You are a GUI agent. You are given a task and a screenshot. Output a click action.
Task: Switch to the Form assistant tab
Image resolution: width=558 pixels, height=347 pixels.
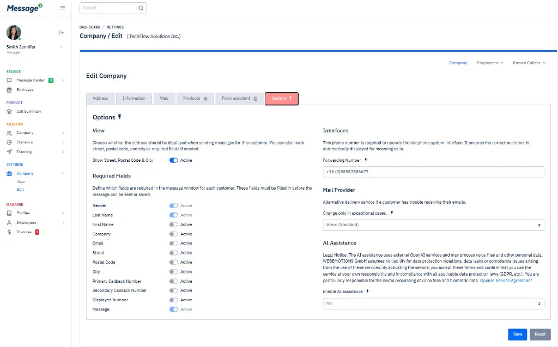[x=240, y=99]
